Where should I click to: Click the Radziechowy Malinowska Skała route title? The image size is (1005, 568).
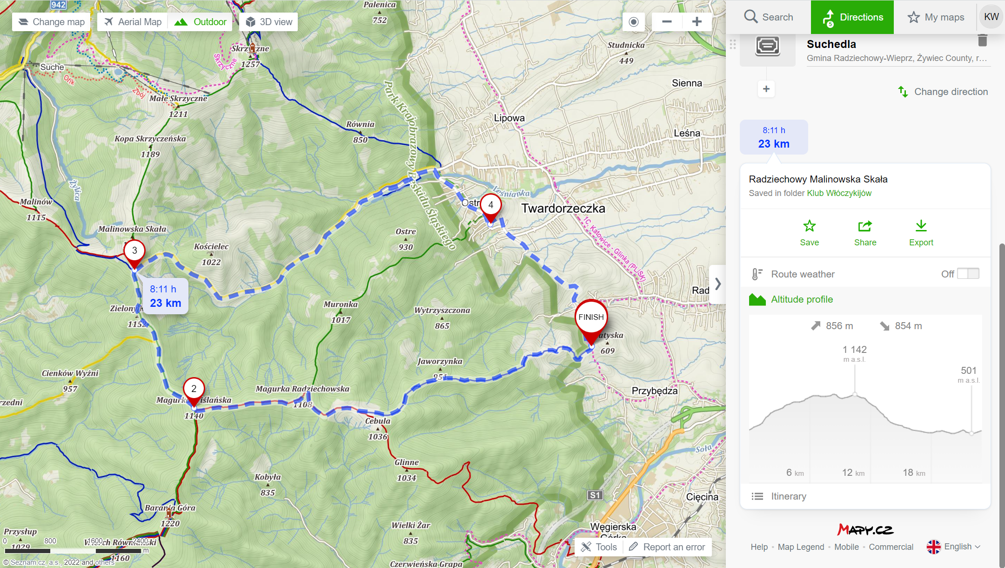pyautogui.click(x=818, y=179)
